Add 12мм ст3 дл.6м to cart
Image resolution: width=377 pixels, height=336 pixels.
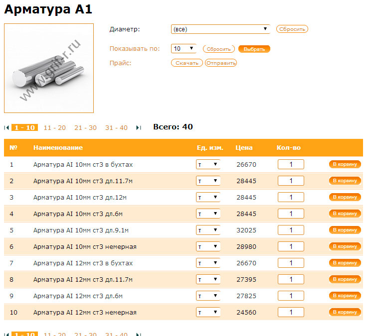tap(345, 296)
